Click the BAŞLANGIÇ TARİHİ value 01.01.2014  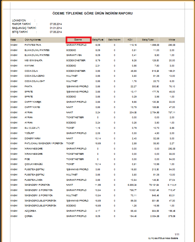pyautogui.click(x=56, y=28)
